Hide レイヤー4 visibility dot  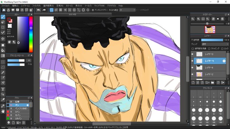pyautogui.click(x=192, y=68)
